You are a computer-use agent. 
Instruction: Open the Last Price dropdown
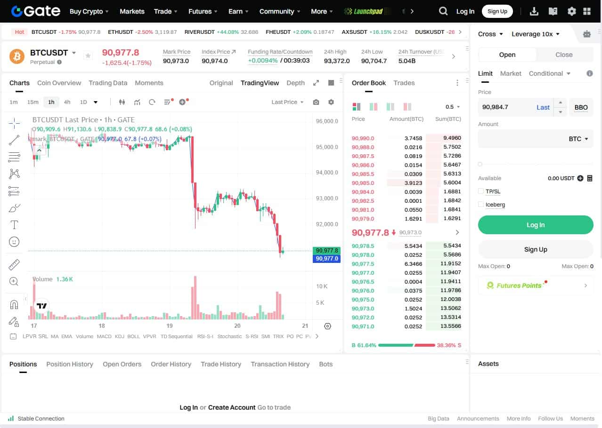[x=287, y=102]
